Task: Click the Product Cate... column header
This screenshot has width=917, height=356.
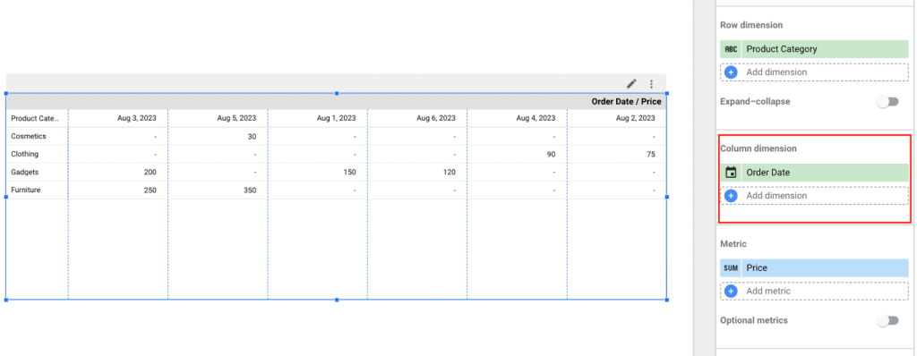Action: [35, 118]
